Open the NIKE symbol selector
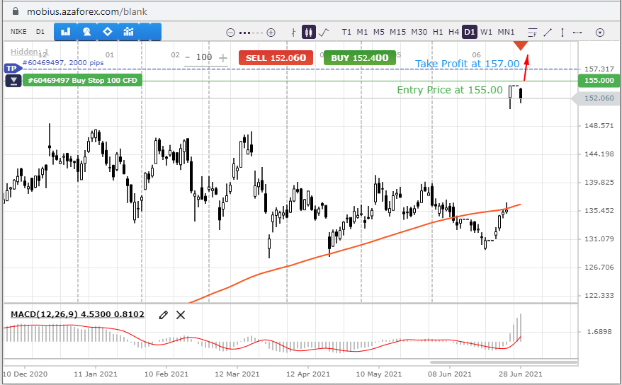Viewport: 622px width, 385px height. (x=18, y=32)
